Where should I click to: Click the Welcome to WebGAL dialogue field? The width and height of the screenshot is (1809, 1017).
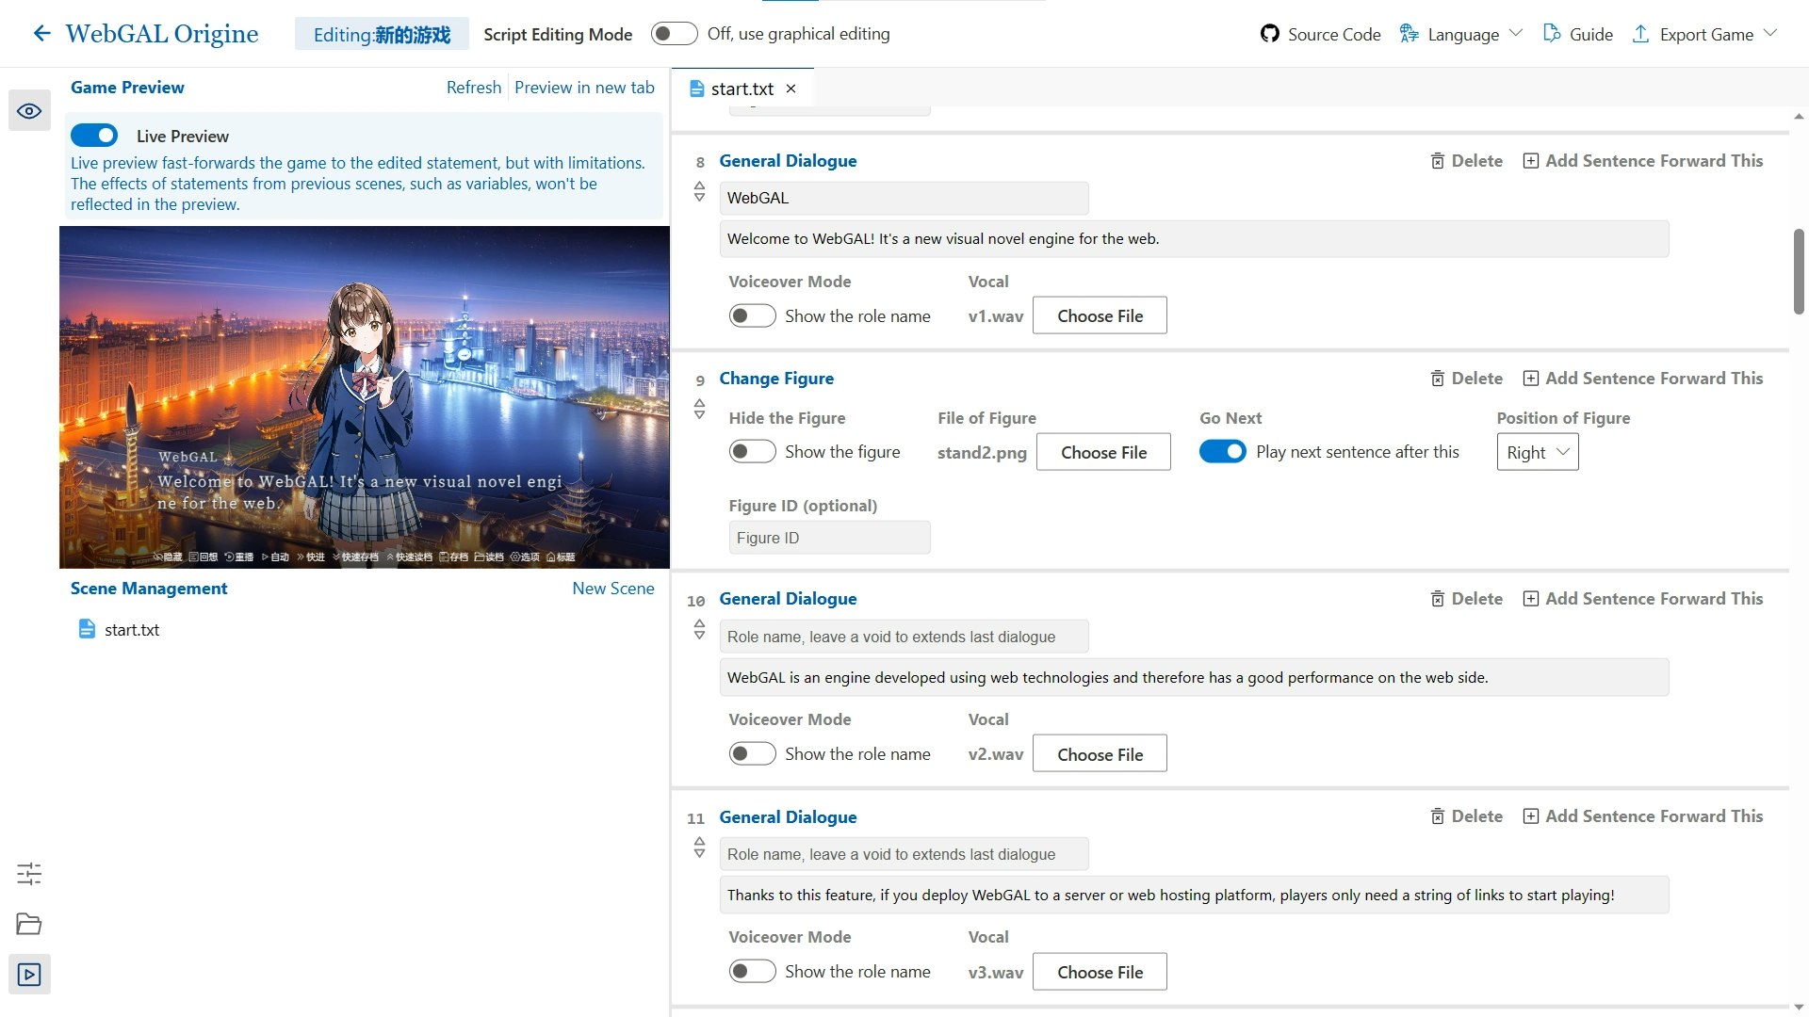pos(1194,239)
